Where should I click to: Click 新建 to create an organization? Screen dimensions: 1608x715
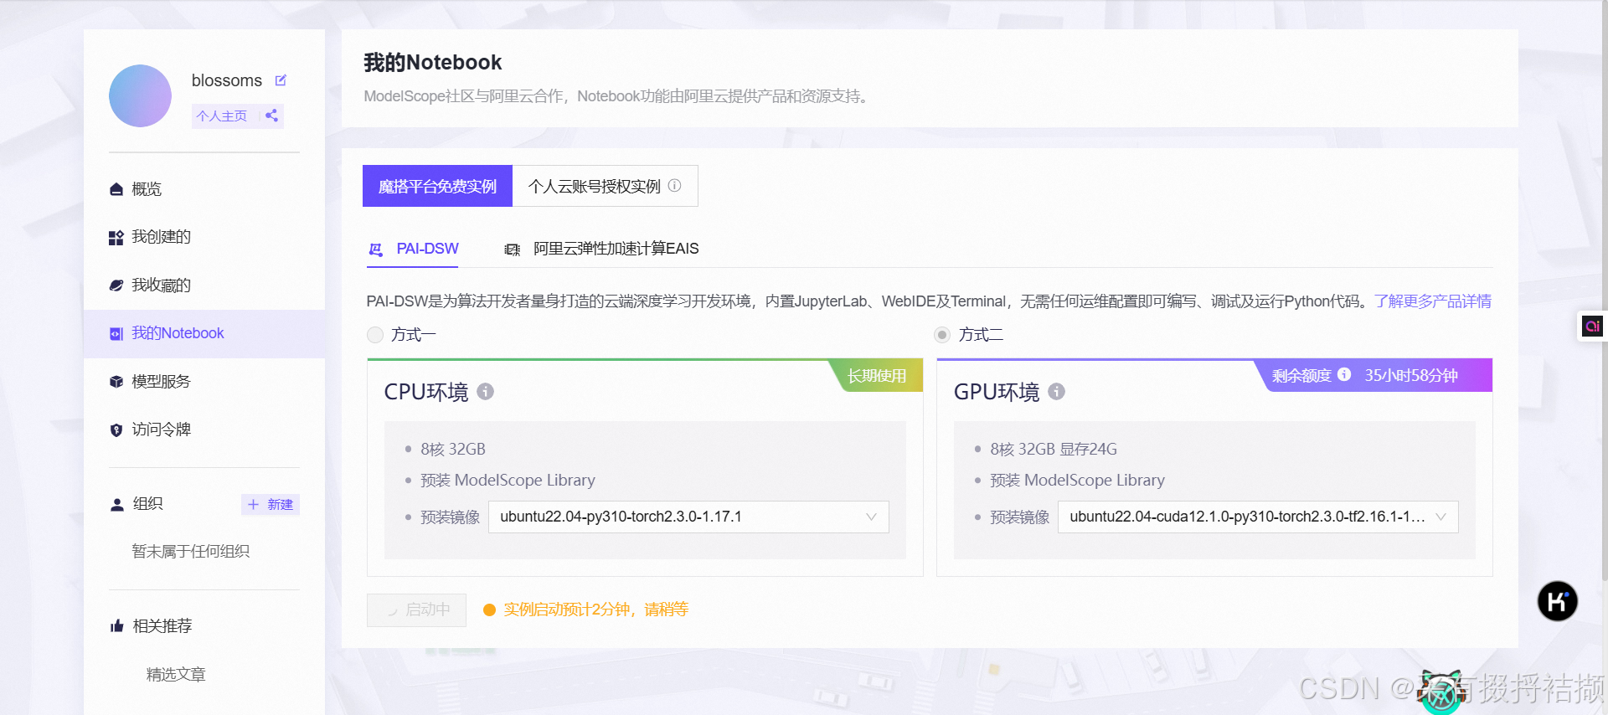pyautogui.click(x=271, y=504)
